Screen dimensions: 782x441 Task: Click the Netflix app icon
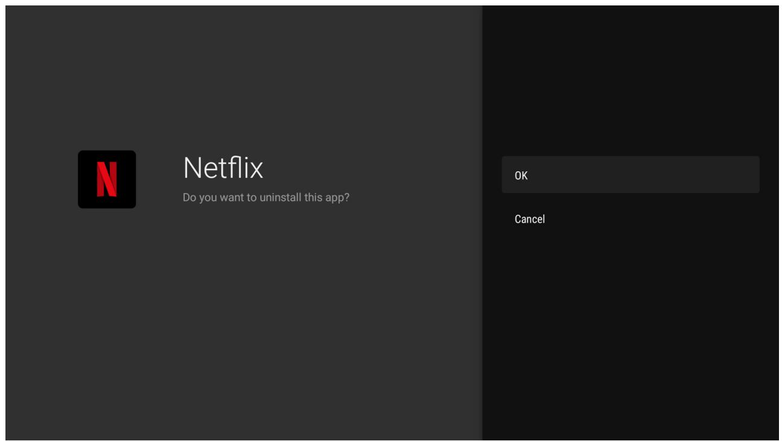tap(107, 179)
